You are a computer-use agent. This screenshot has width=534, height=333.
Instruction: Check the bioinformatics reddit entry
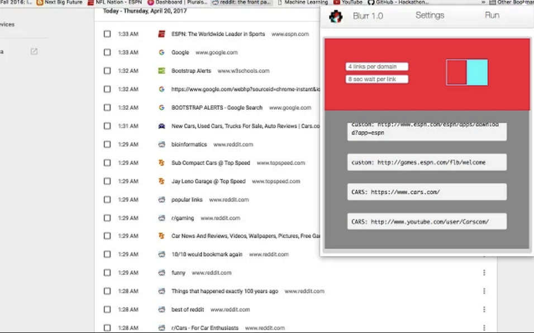[x=107, y=144]
